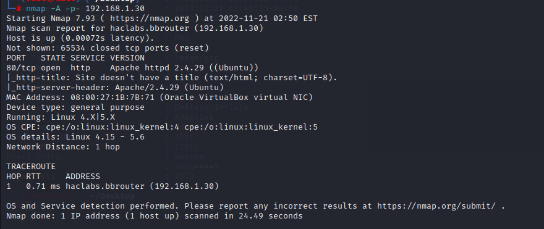Click the TRACEROUTE heading
The image size is (544, 229).
tap(31, 166)
